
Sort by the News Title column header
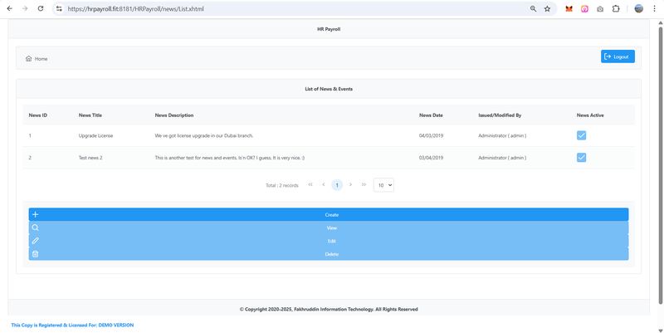(x=90, y=115)
